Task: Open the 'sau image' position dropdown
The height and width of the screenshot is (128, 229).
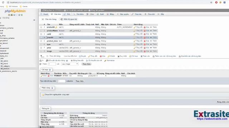Action: point(70,64)
